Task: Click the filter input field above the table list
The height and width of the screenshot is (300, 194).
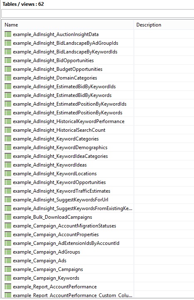Action: [x=97, y=14]
